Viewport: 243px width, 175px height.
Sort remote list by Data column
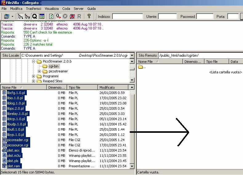(236, 62)
